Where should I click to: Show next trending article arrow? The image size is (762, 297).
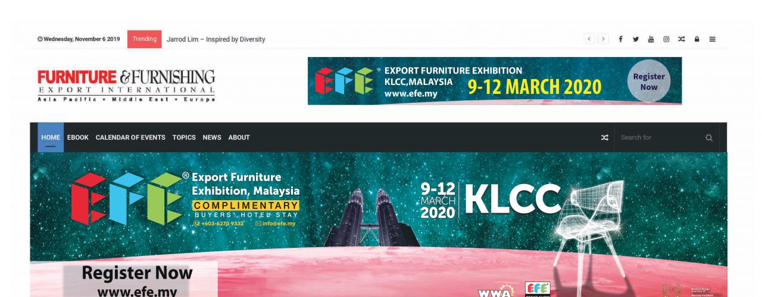pos(604,39)
